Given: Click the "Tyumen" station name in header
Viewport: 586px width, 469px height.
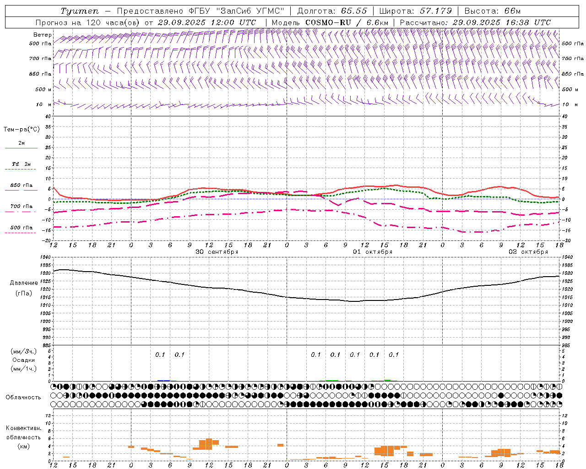Looking at the screenshot, I should coord(80,11).
